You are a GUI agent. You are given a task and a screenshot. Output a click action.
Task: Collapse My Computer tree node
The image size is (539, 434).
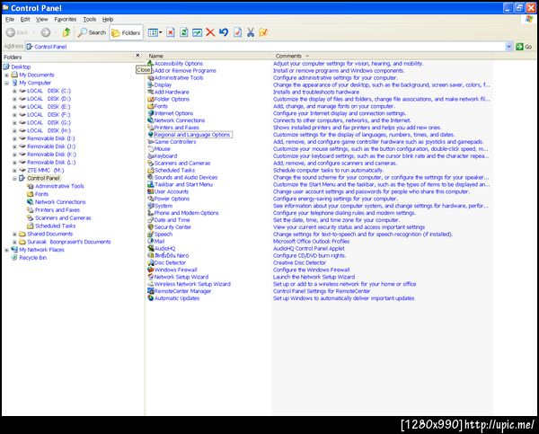tap(6, 83)
